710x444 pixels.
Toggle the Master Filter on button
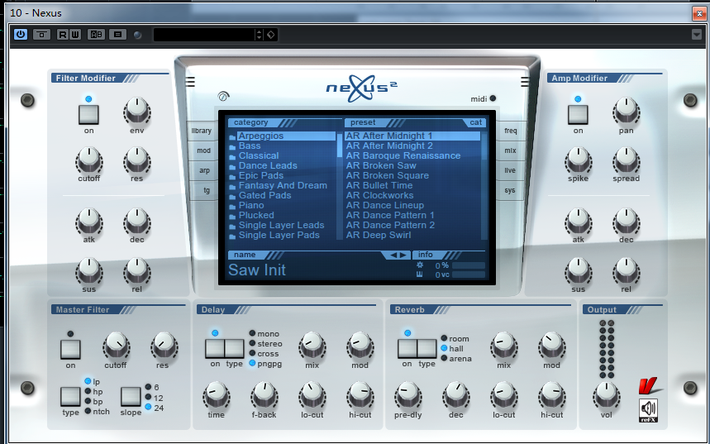tap(70, 349)
